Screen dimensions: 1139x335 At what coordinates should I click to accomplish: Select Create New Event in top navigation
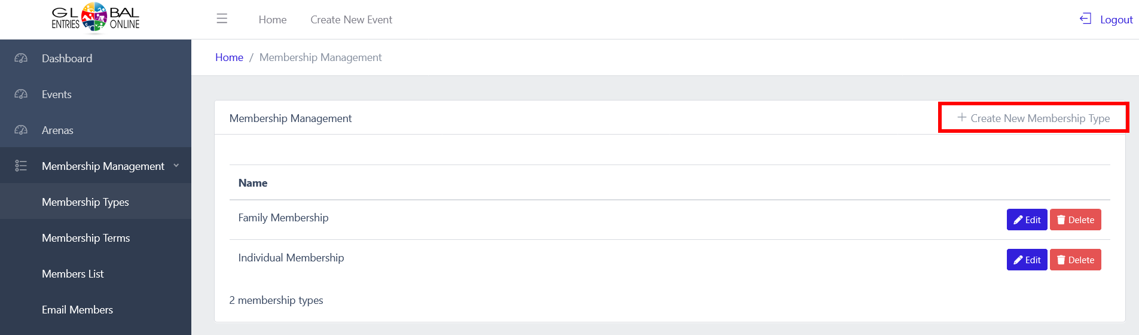point(351,20)
